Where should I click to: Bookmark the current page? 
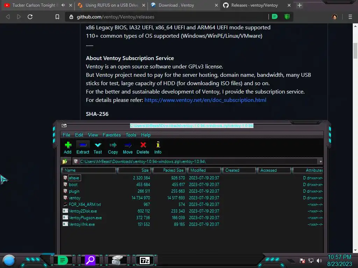click(x=57, y=17)
